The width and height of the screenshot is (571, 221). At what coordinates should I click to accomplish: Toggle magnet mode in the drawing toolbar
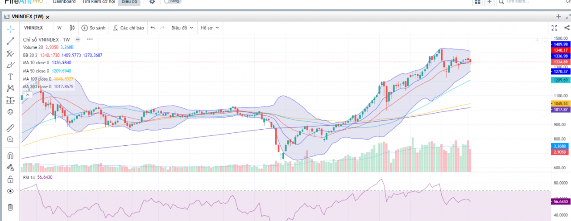[x=10, y=156]
